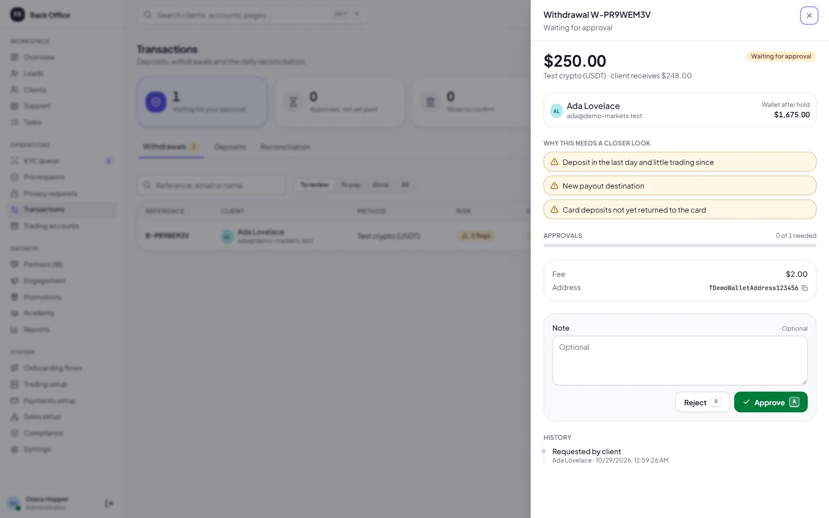Screen dimensions: 829x518
Task: Click the global search clients field
Action: 252,15
